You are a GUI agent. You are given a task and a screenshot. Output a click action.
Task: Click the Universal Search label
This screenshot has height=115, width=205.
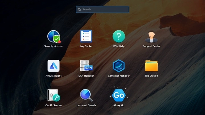coord(86,105)
